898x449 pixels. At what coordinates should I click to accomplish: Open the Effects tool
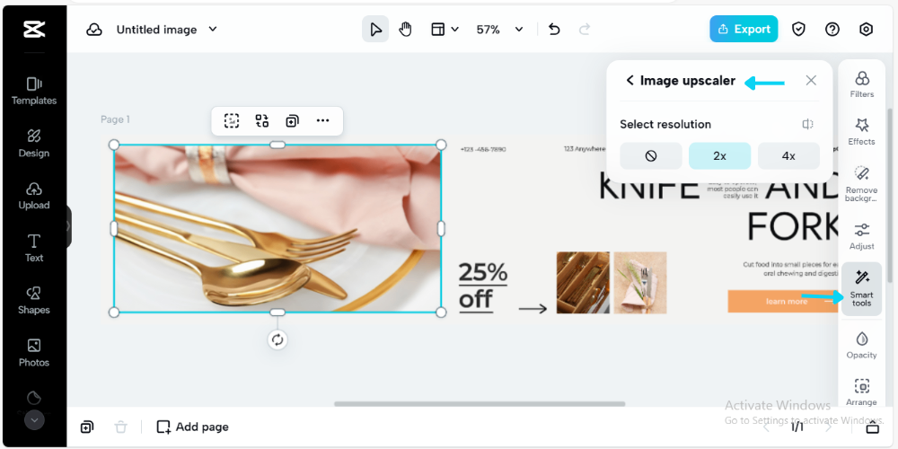point(862,132)
